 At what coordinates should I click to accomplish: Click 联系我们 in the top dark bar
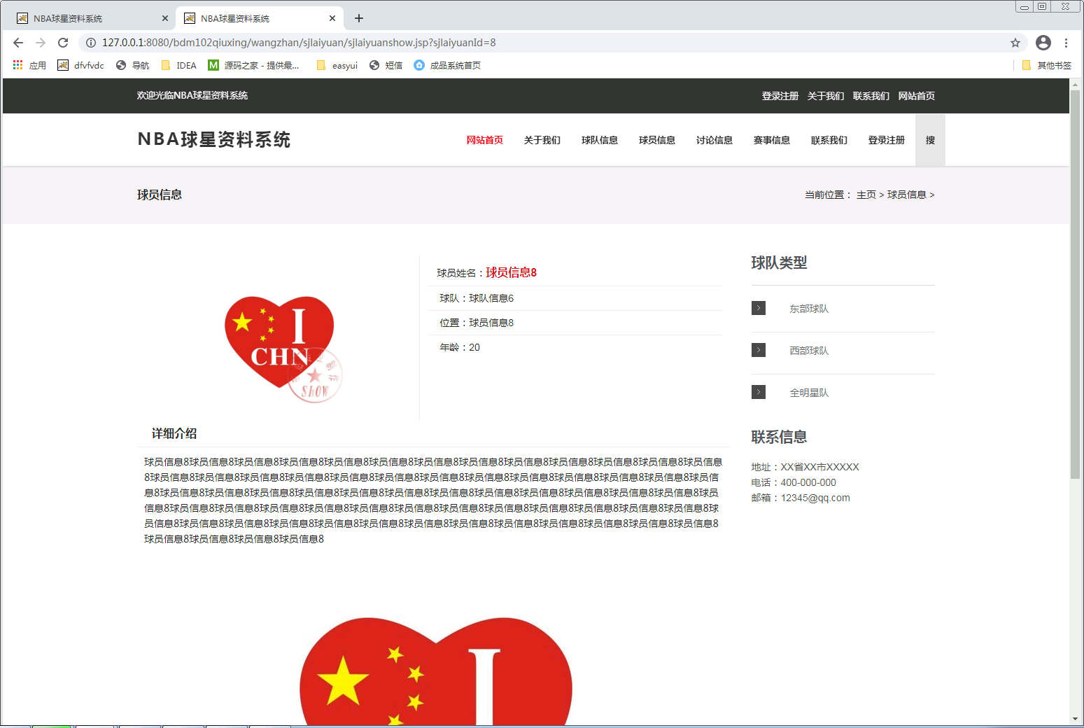(871, 96)
